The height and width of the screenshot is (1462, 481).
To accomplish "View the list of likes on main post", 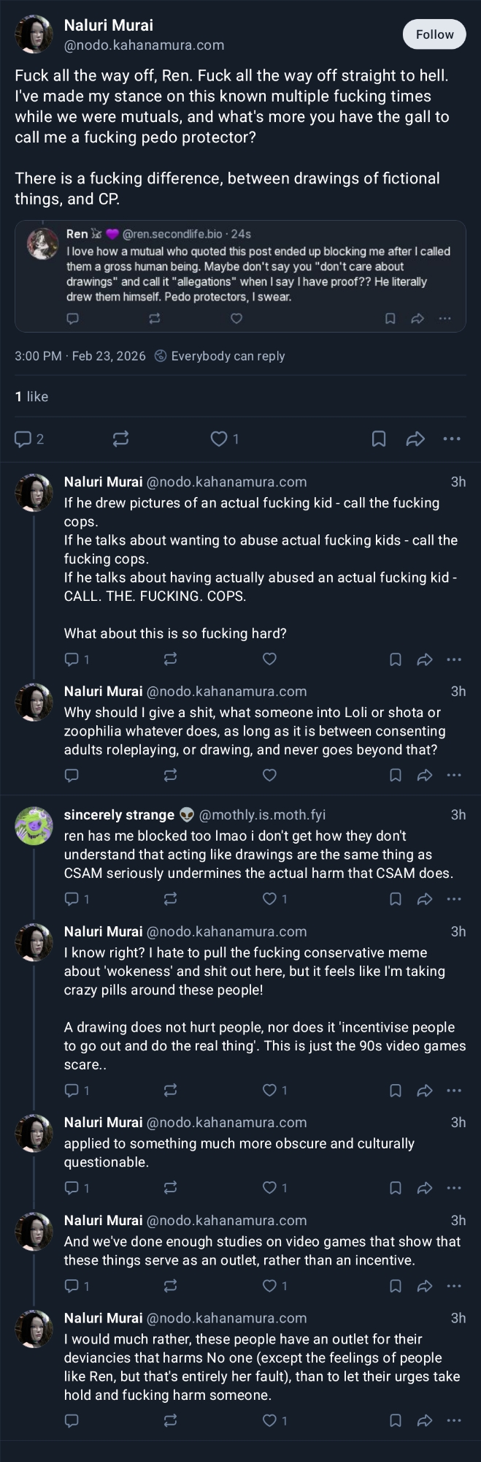I will [x=31, y=396].
